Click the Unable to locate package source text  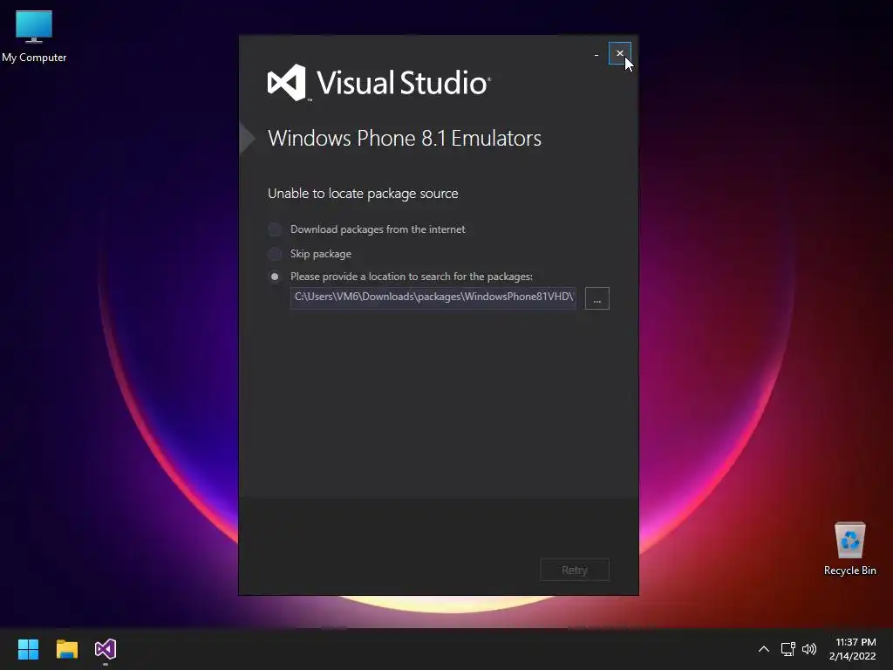point(363,194)
